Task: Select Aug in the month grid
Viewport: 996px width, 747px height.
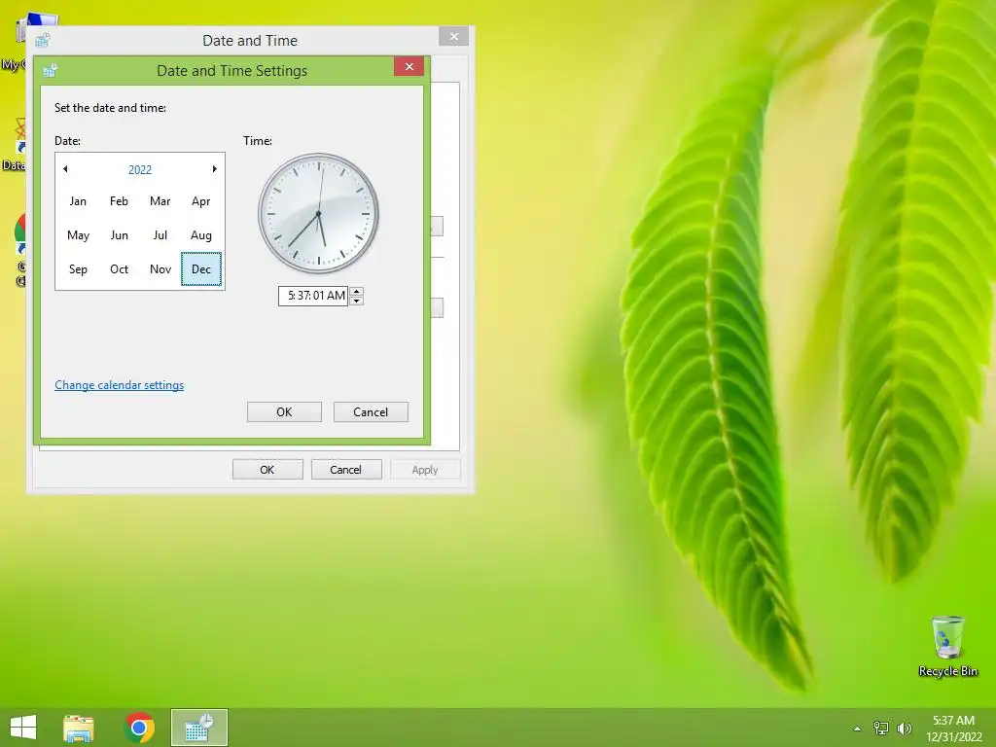Action: pos(200,235)
